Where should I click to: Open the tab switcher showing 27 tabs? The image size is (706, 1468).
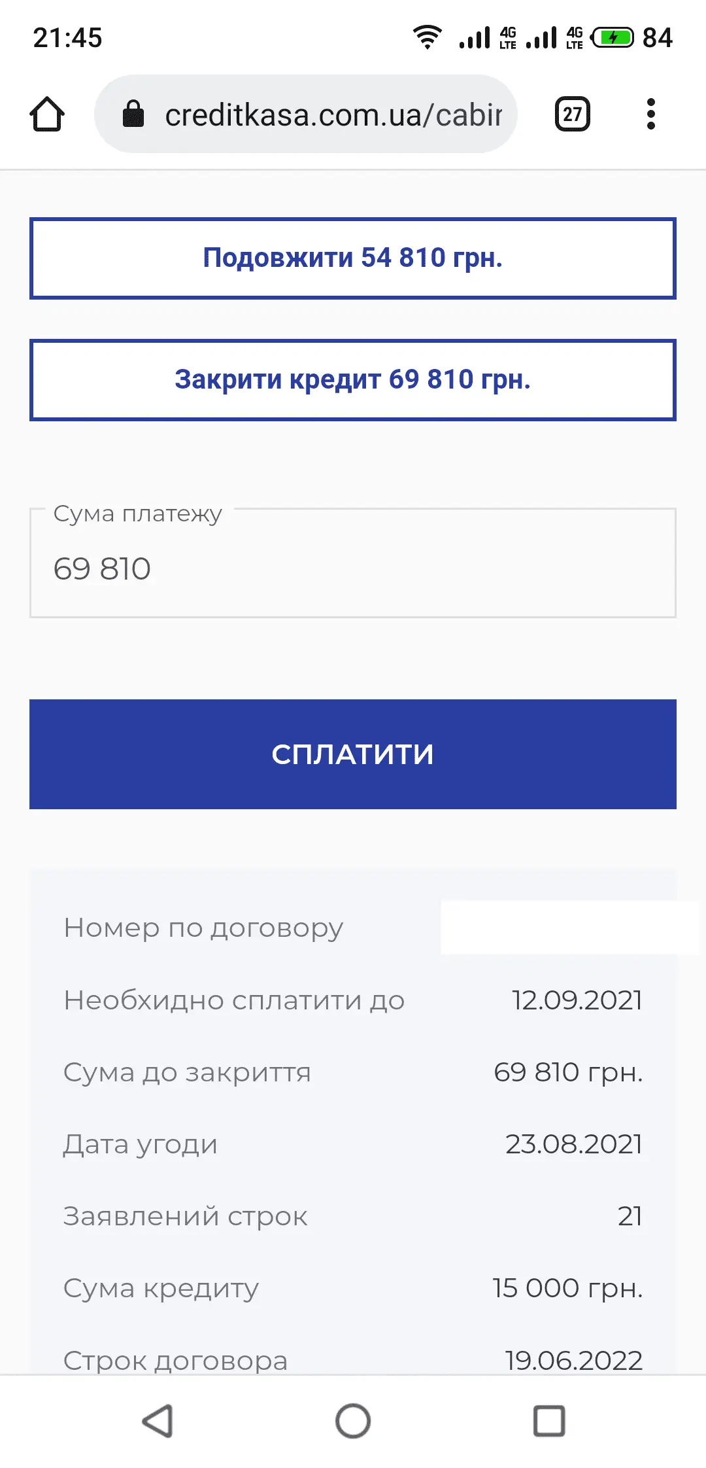[572, 114]
